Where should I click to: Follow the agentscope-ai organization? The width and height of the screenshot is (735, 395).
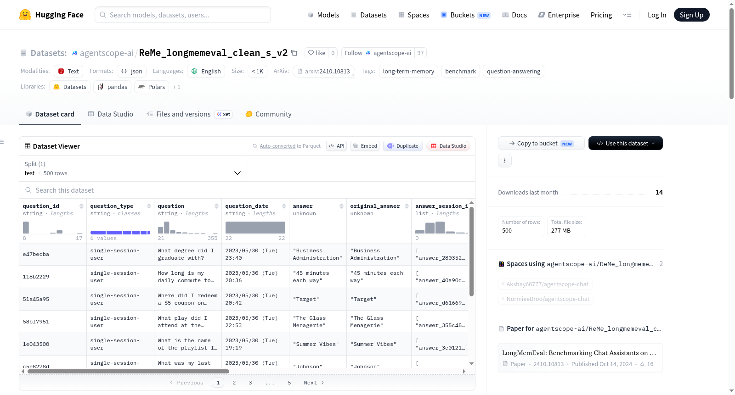pos(378,53)
